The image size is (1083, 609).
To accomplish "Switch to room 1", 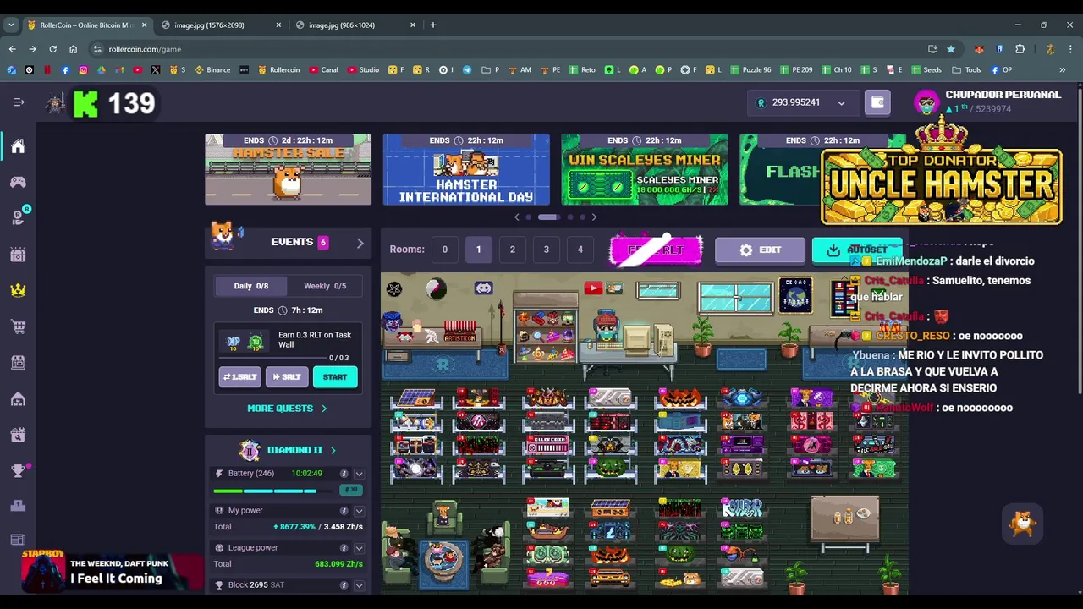I will 478,250.
